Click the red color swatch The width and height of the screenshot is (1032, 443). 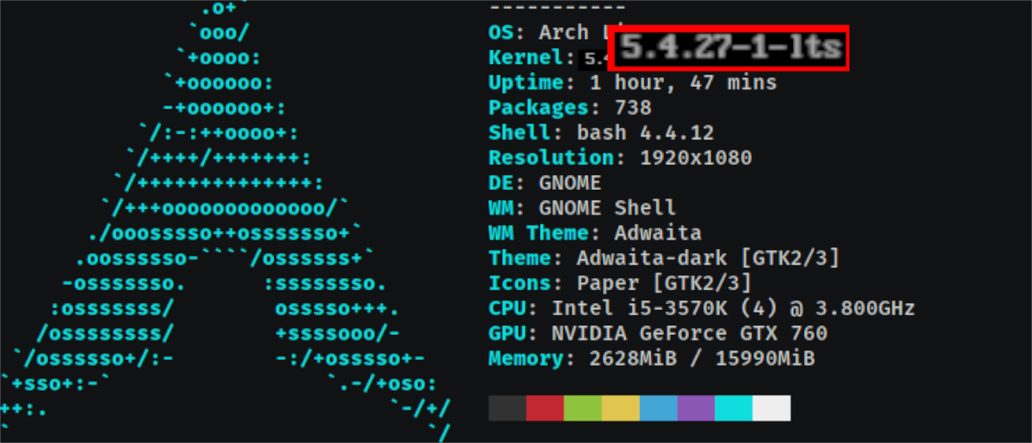(545, 408)
